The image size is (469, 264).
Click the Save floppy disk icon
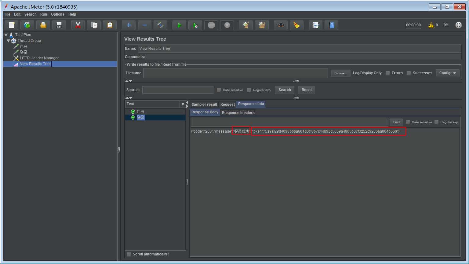tap(59, 25)
